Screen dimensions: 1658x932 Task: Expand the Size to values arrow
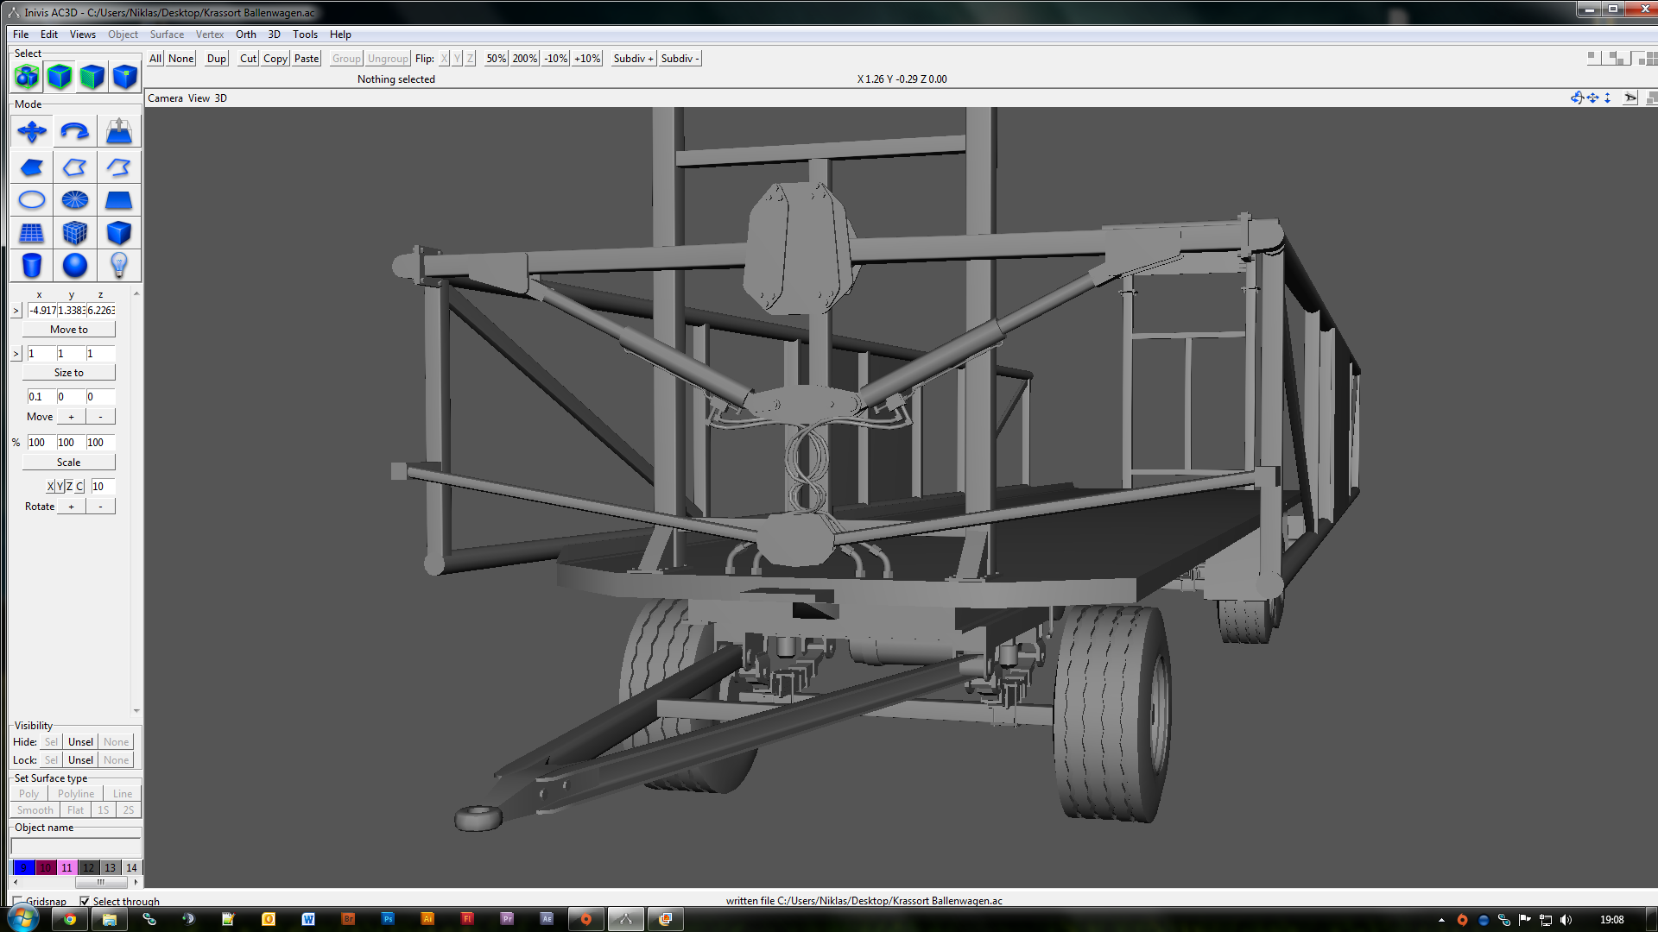(16, 354)
